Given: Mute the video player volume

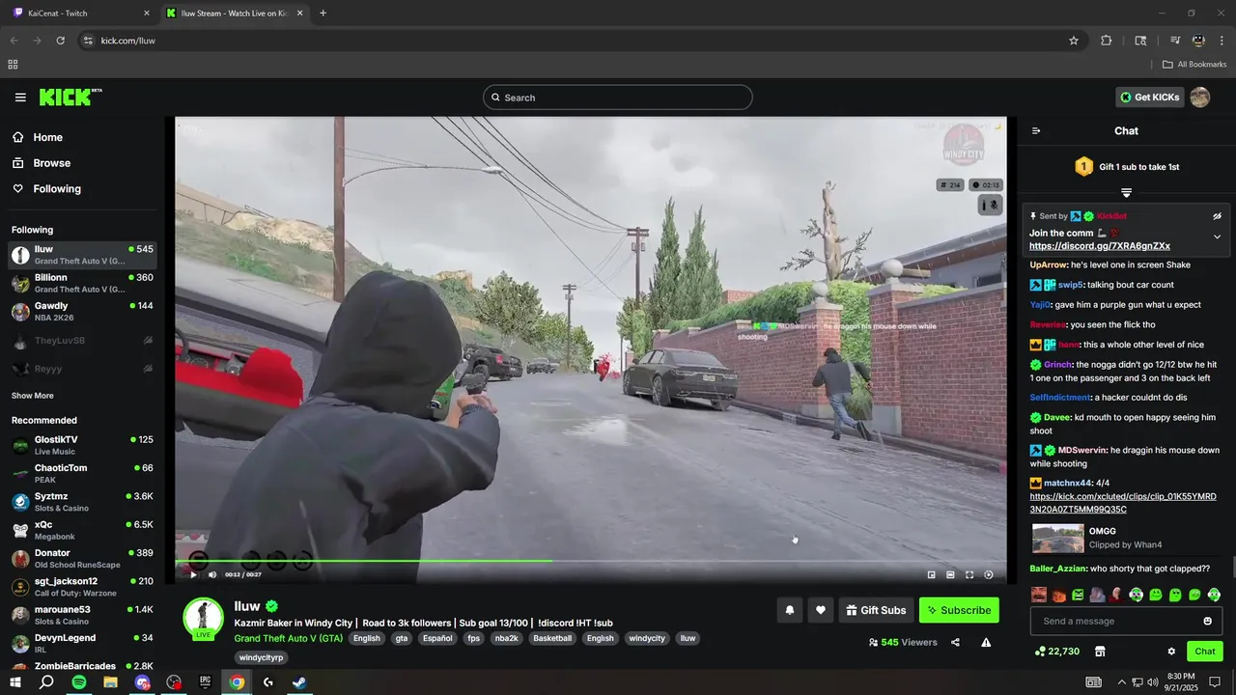Looking at the screenshot, I should coord(212,574).
